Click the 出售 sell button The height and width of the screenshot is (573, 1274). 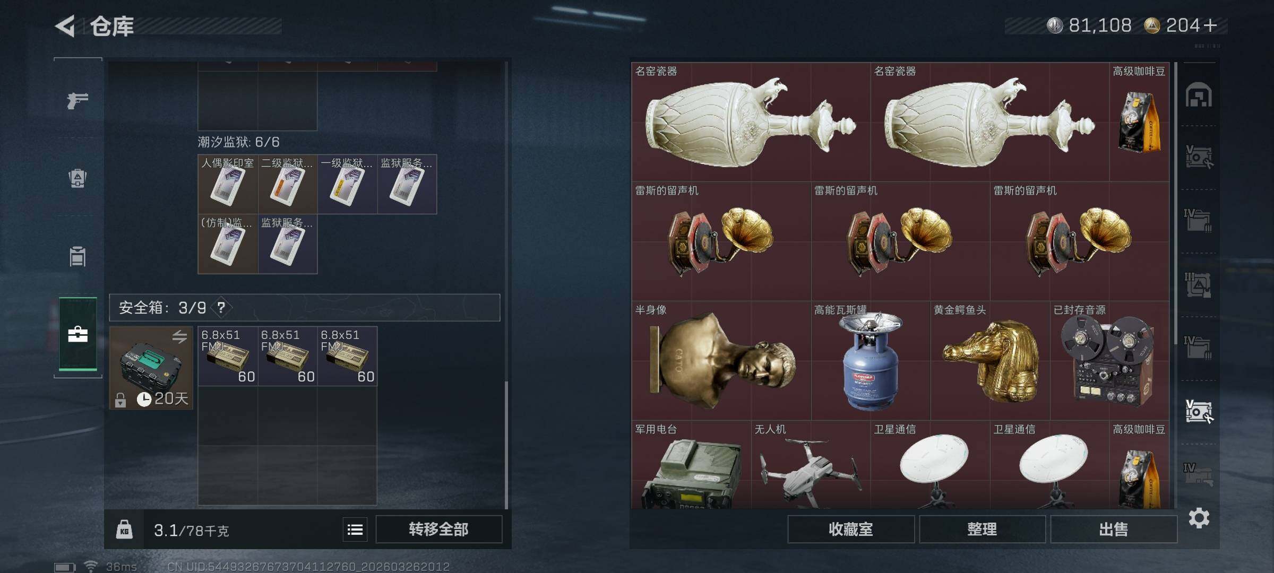click(1113, 529)
